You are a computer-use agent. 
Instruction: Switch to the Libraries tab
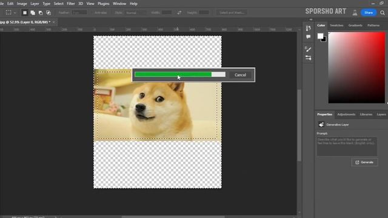pyautogui.click(x=366, y=114)
